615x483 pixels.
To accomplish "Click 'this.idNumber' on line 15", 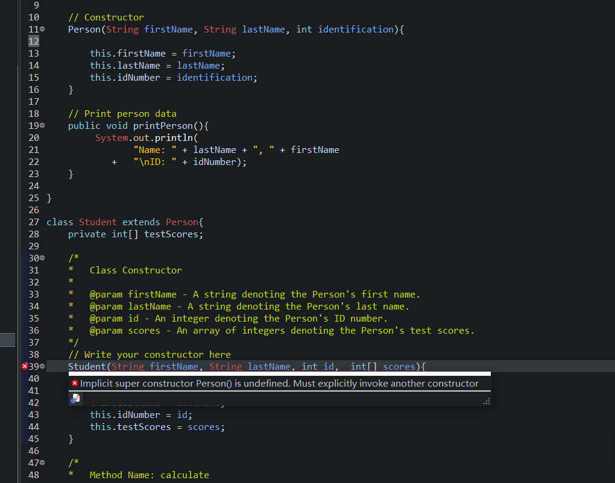I will (x=125, y=78).
